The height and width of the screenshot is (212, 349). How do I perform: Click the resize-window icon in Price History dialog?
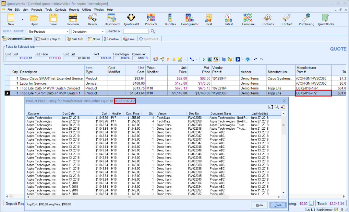pyautogui.click(x=271, y=107)
